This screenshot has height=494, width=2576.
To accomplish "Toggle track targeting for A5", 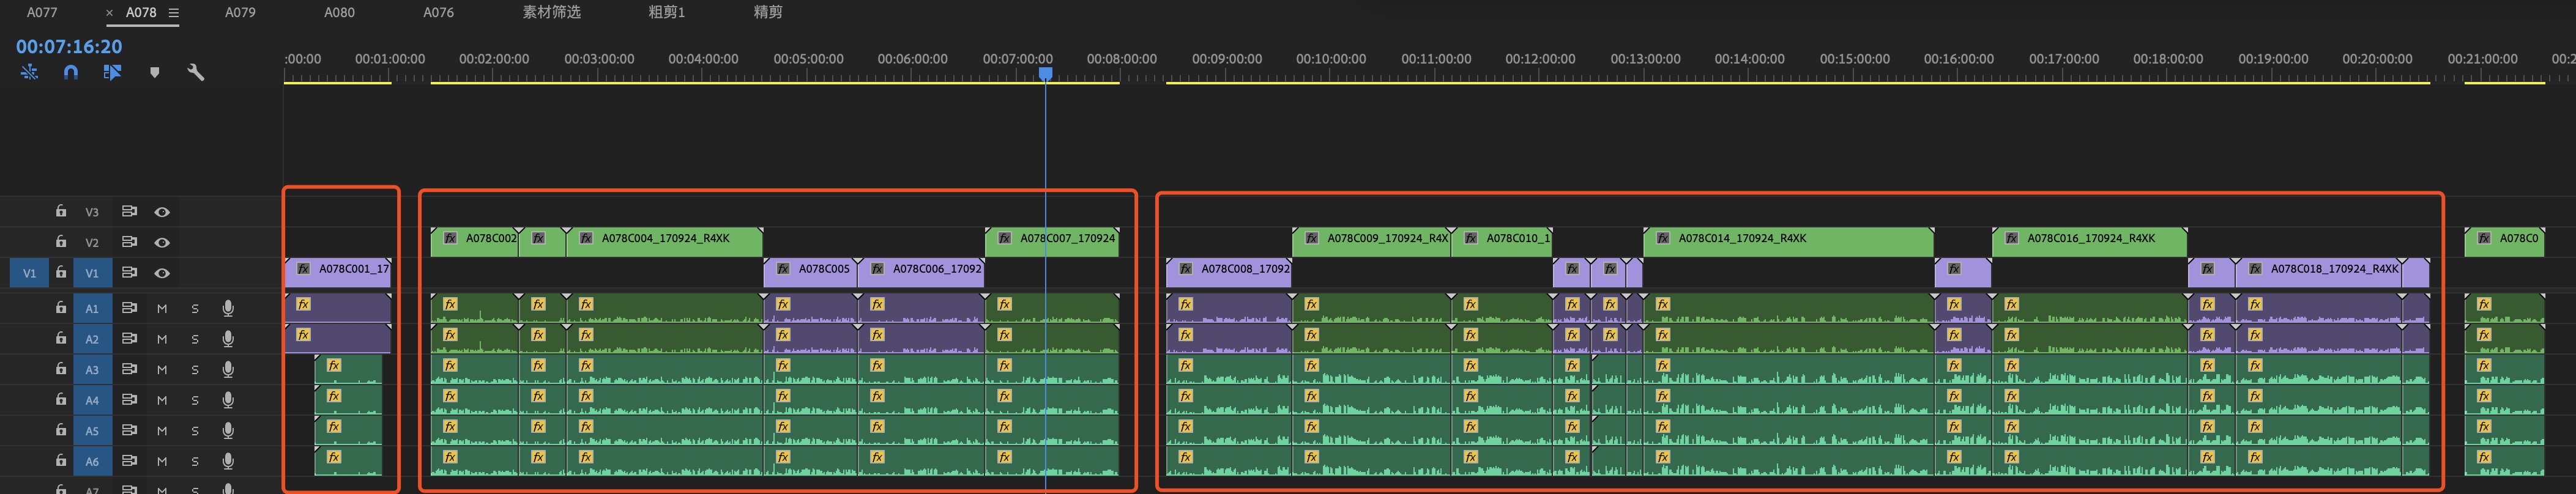I will point(92,431).
